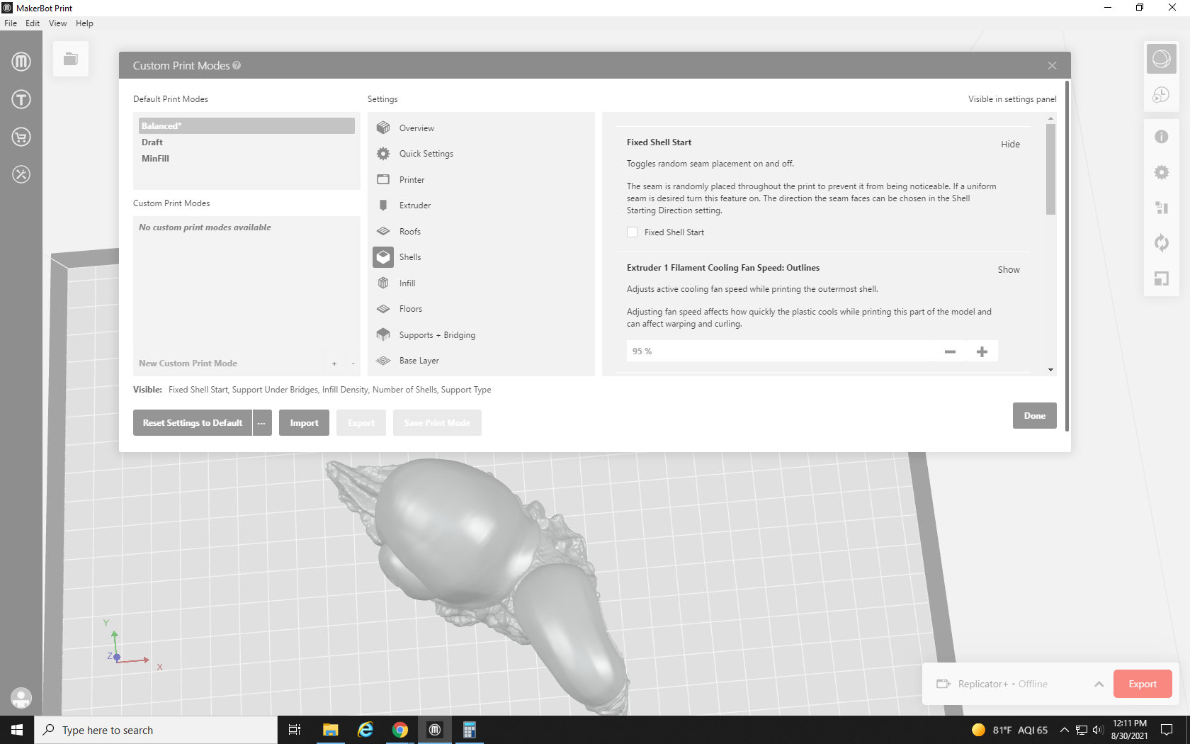Open the View menu
The width and height of the screenshot is (1190, 744).
(x=57, y=23)
